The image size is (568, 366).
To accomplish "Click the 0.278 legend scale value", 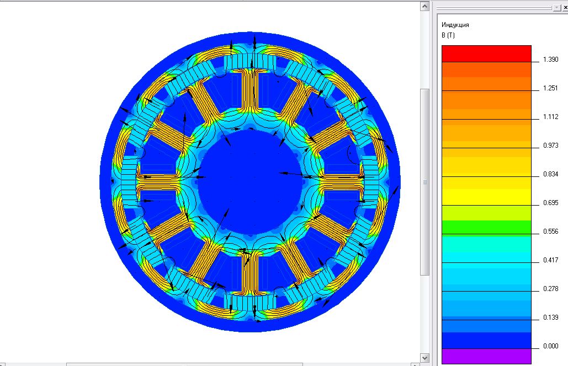I will point(551,289).
